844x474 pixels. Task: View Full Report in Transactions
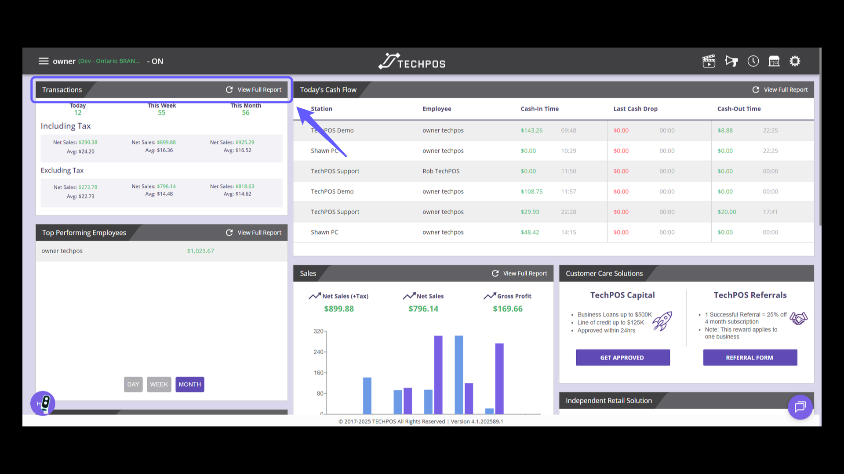click(x=259, y=90)
